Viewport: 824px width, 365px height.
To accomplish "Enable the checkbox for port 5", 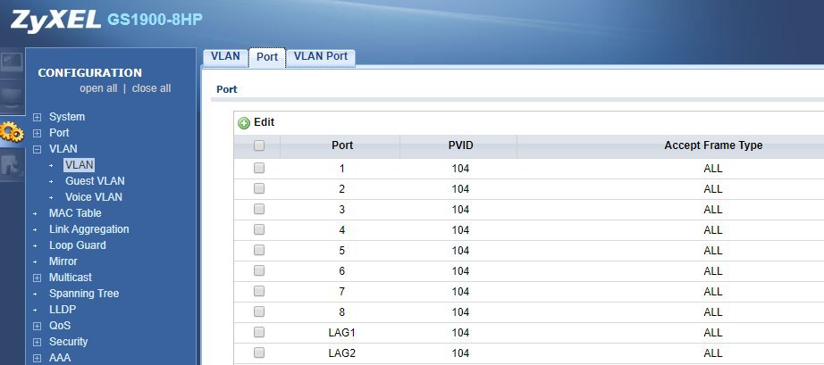I will (259, 250).
